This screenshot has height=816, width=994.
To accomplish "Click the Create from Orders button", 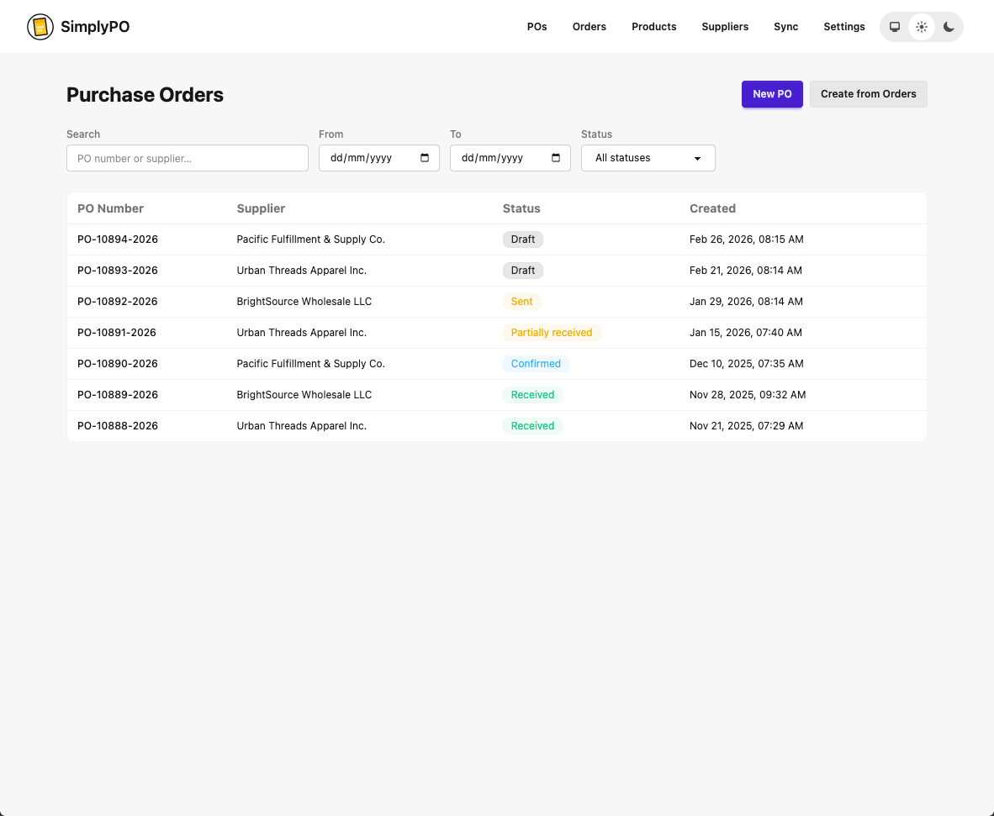I will [x=868, y=94].
